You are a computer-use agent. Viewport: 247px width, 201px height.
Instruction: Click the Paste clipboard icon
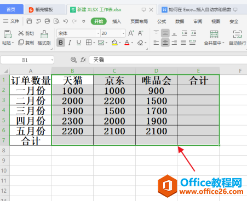[x=8, y=34]
